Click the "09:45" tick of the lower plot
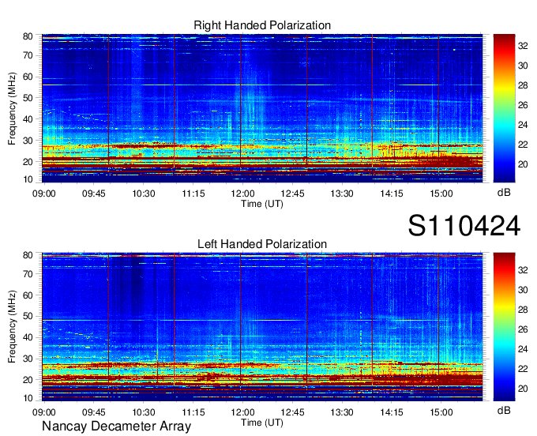 click(x=93, y=412)
